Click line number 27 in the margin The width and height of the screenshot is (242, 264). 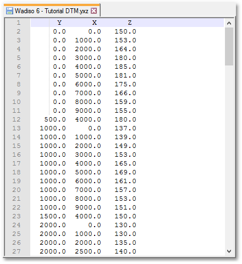pyautogui.click(x=16, y=251)
